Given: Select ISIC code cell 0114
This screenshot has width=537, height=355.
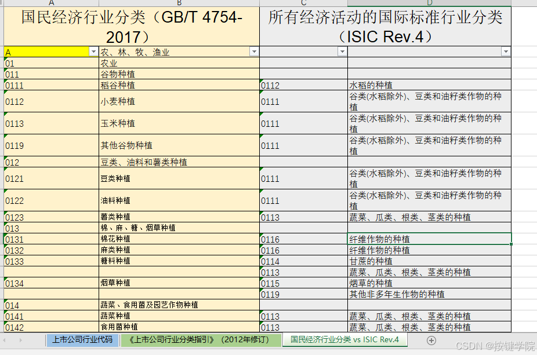Looking at the screenshot, I should [304, 261].
